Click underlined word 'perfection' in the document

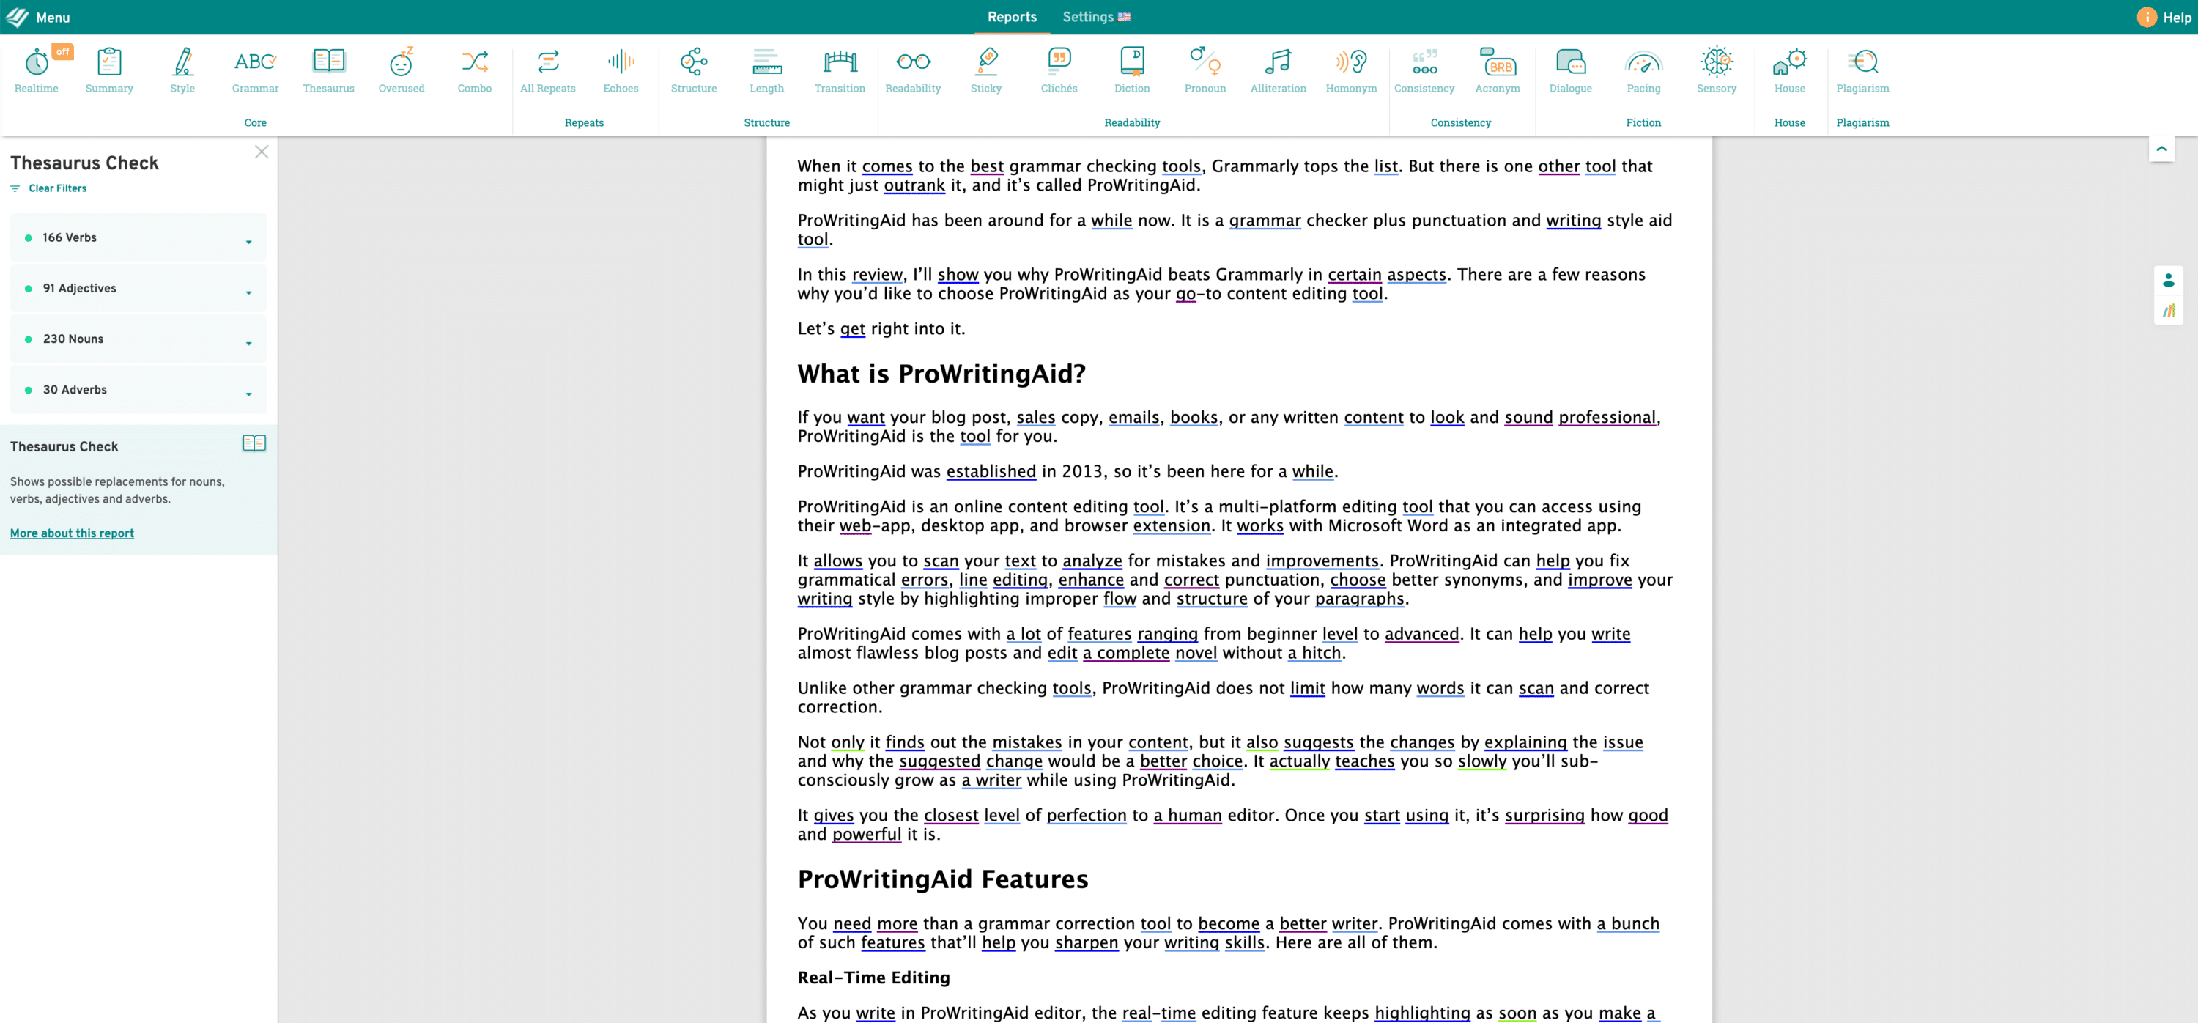point(1087,815)
